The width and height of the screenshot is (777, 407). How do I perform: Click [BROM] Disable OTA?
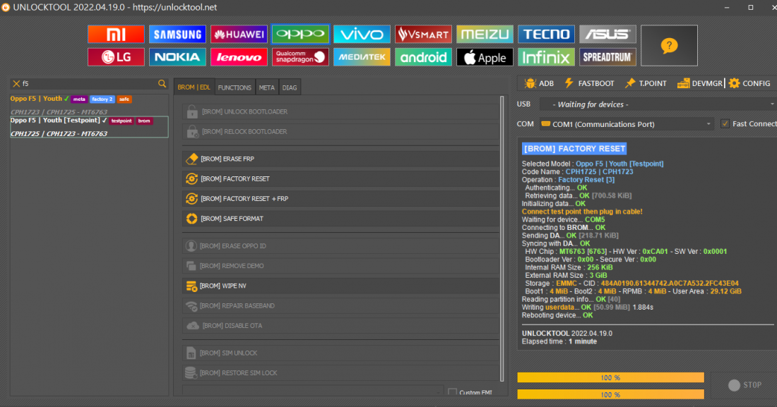point(341,326)
